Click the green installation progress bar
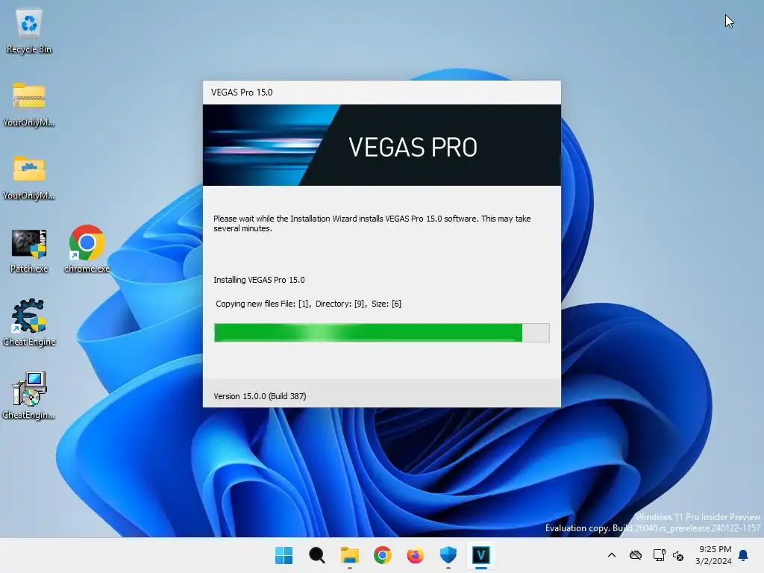The height and width of the screenshot is (573, 764). point(381,333)
